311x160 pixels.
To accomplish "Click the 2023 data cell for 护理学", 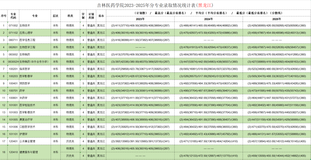I will click(140, 134).
